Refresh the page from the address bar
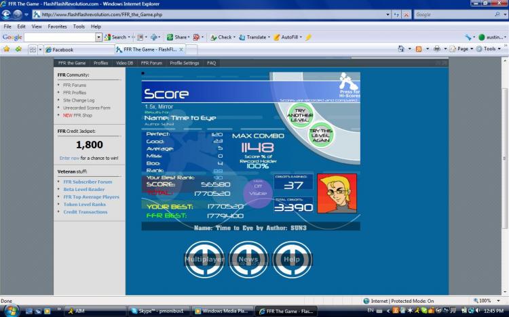Image resolution: width=509 pixels, height=317 pixels. point(396,15)
